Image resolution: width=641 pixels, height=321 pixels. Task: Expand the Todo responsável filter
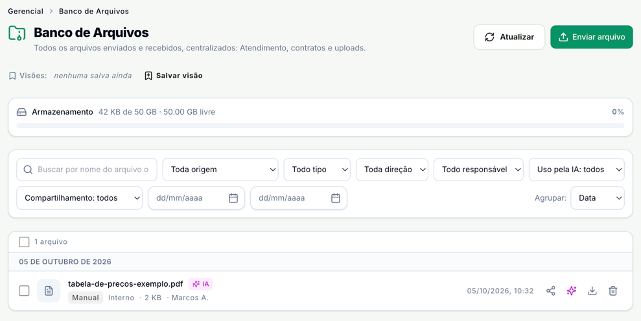click(478, 170)
